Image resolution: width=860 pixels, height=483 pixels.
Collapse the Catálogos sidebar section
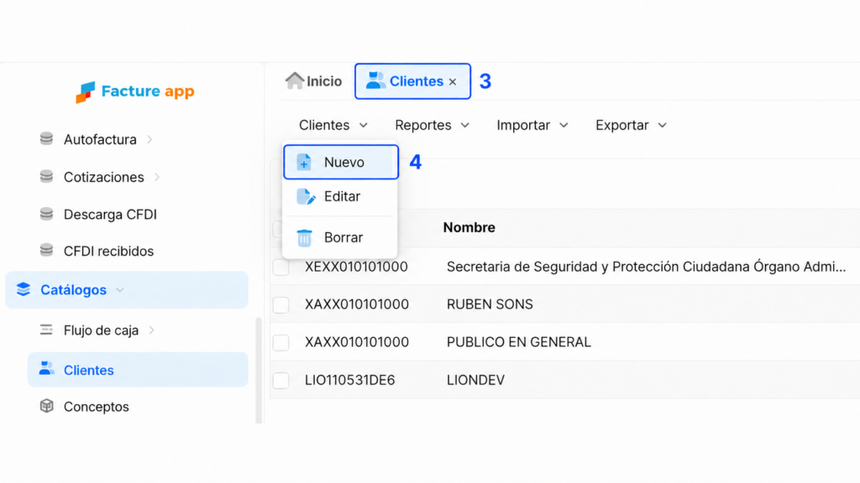coord(127,289)
